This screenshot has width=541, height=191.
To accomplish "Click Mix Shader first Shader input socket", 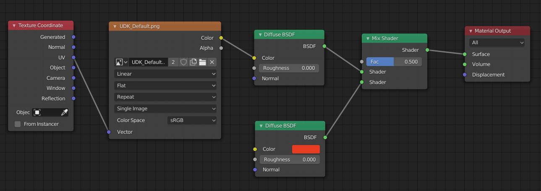I will [361, 72].
